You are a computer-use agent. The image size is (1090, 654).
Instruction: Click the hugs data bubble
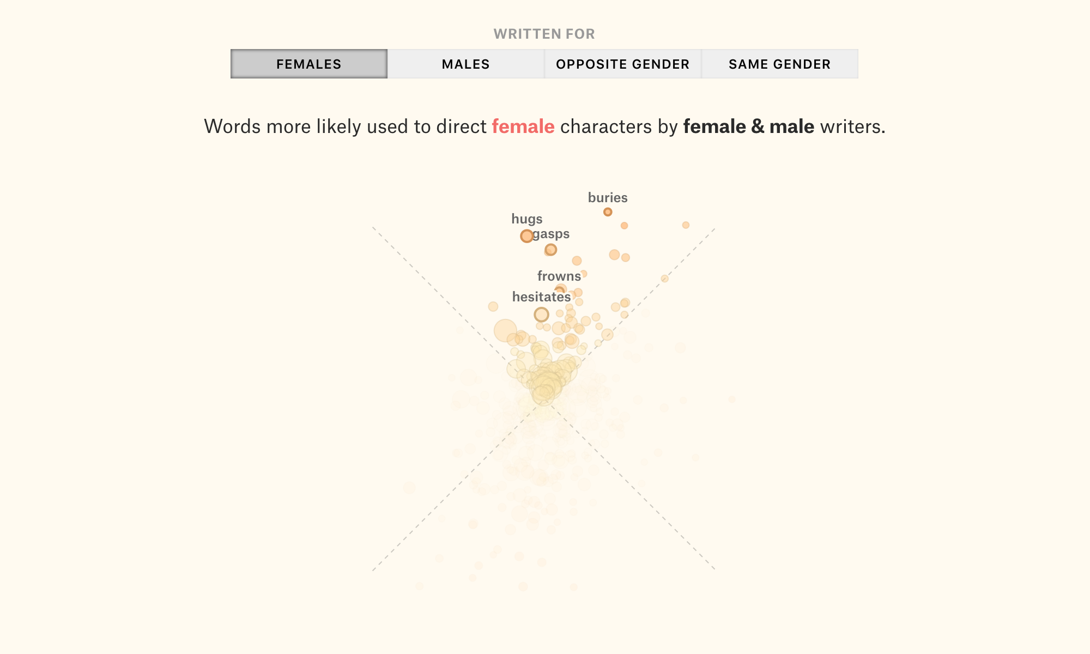coord(526,236)
